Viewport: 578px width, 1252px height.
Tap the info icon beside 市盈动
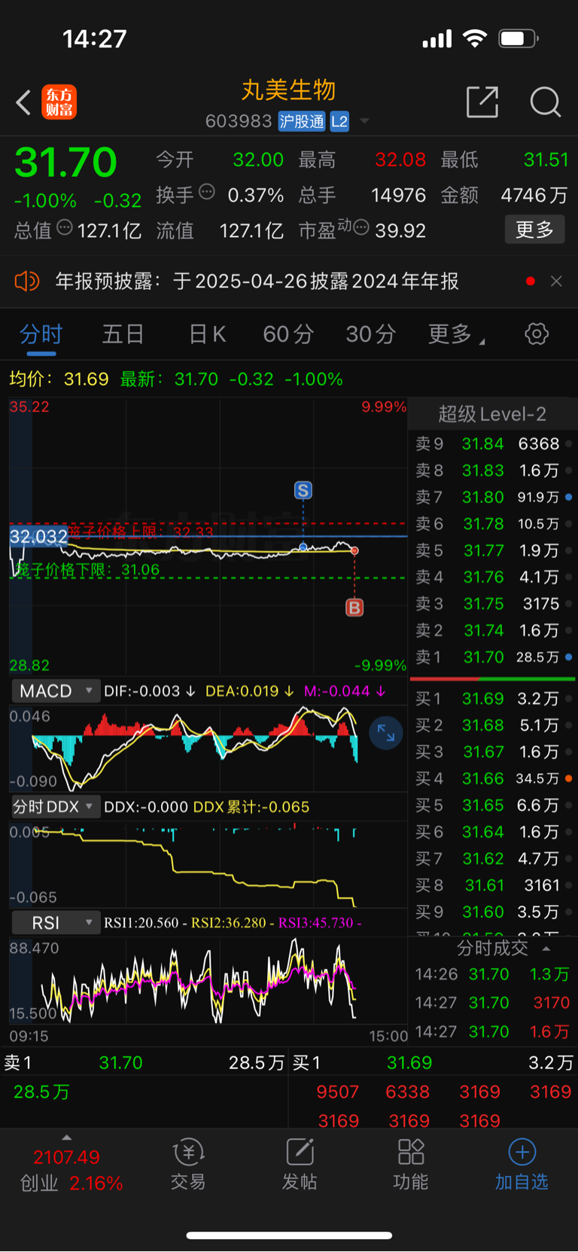(361, 227)
